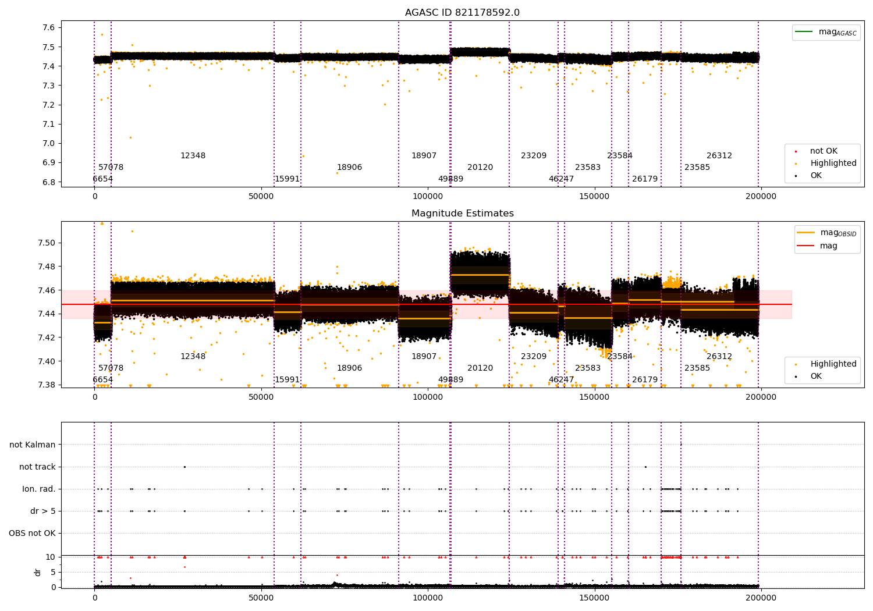Screen dimensions: 873x611
Task: Click obsid label 6654 in middle plot
Action: click(103, 380)
